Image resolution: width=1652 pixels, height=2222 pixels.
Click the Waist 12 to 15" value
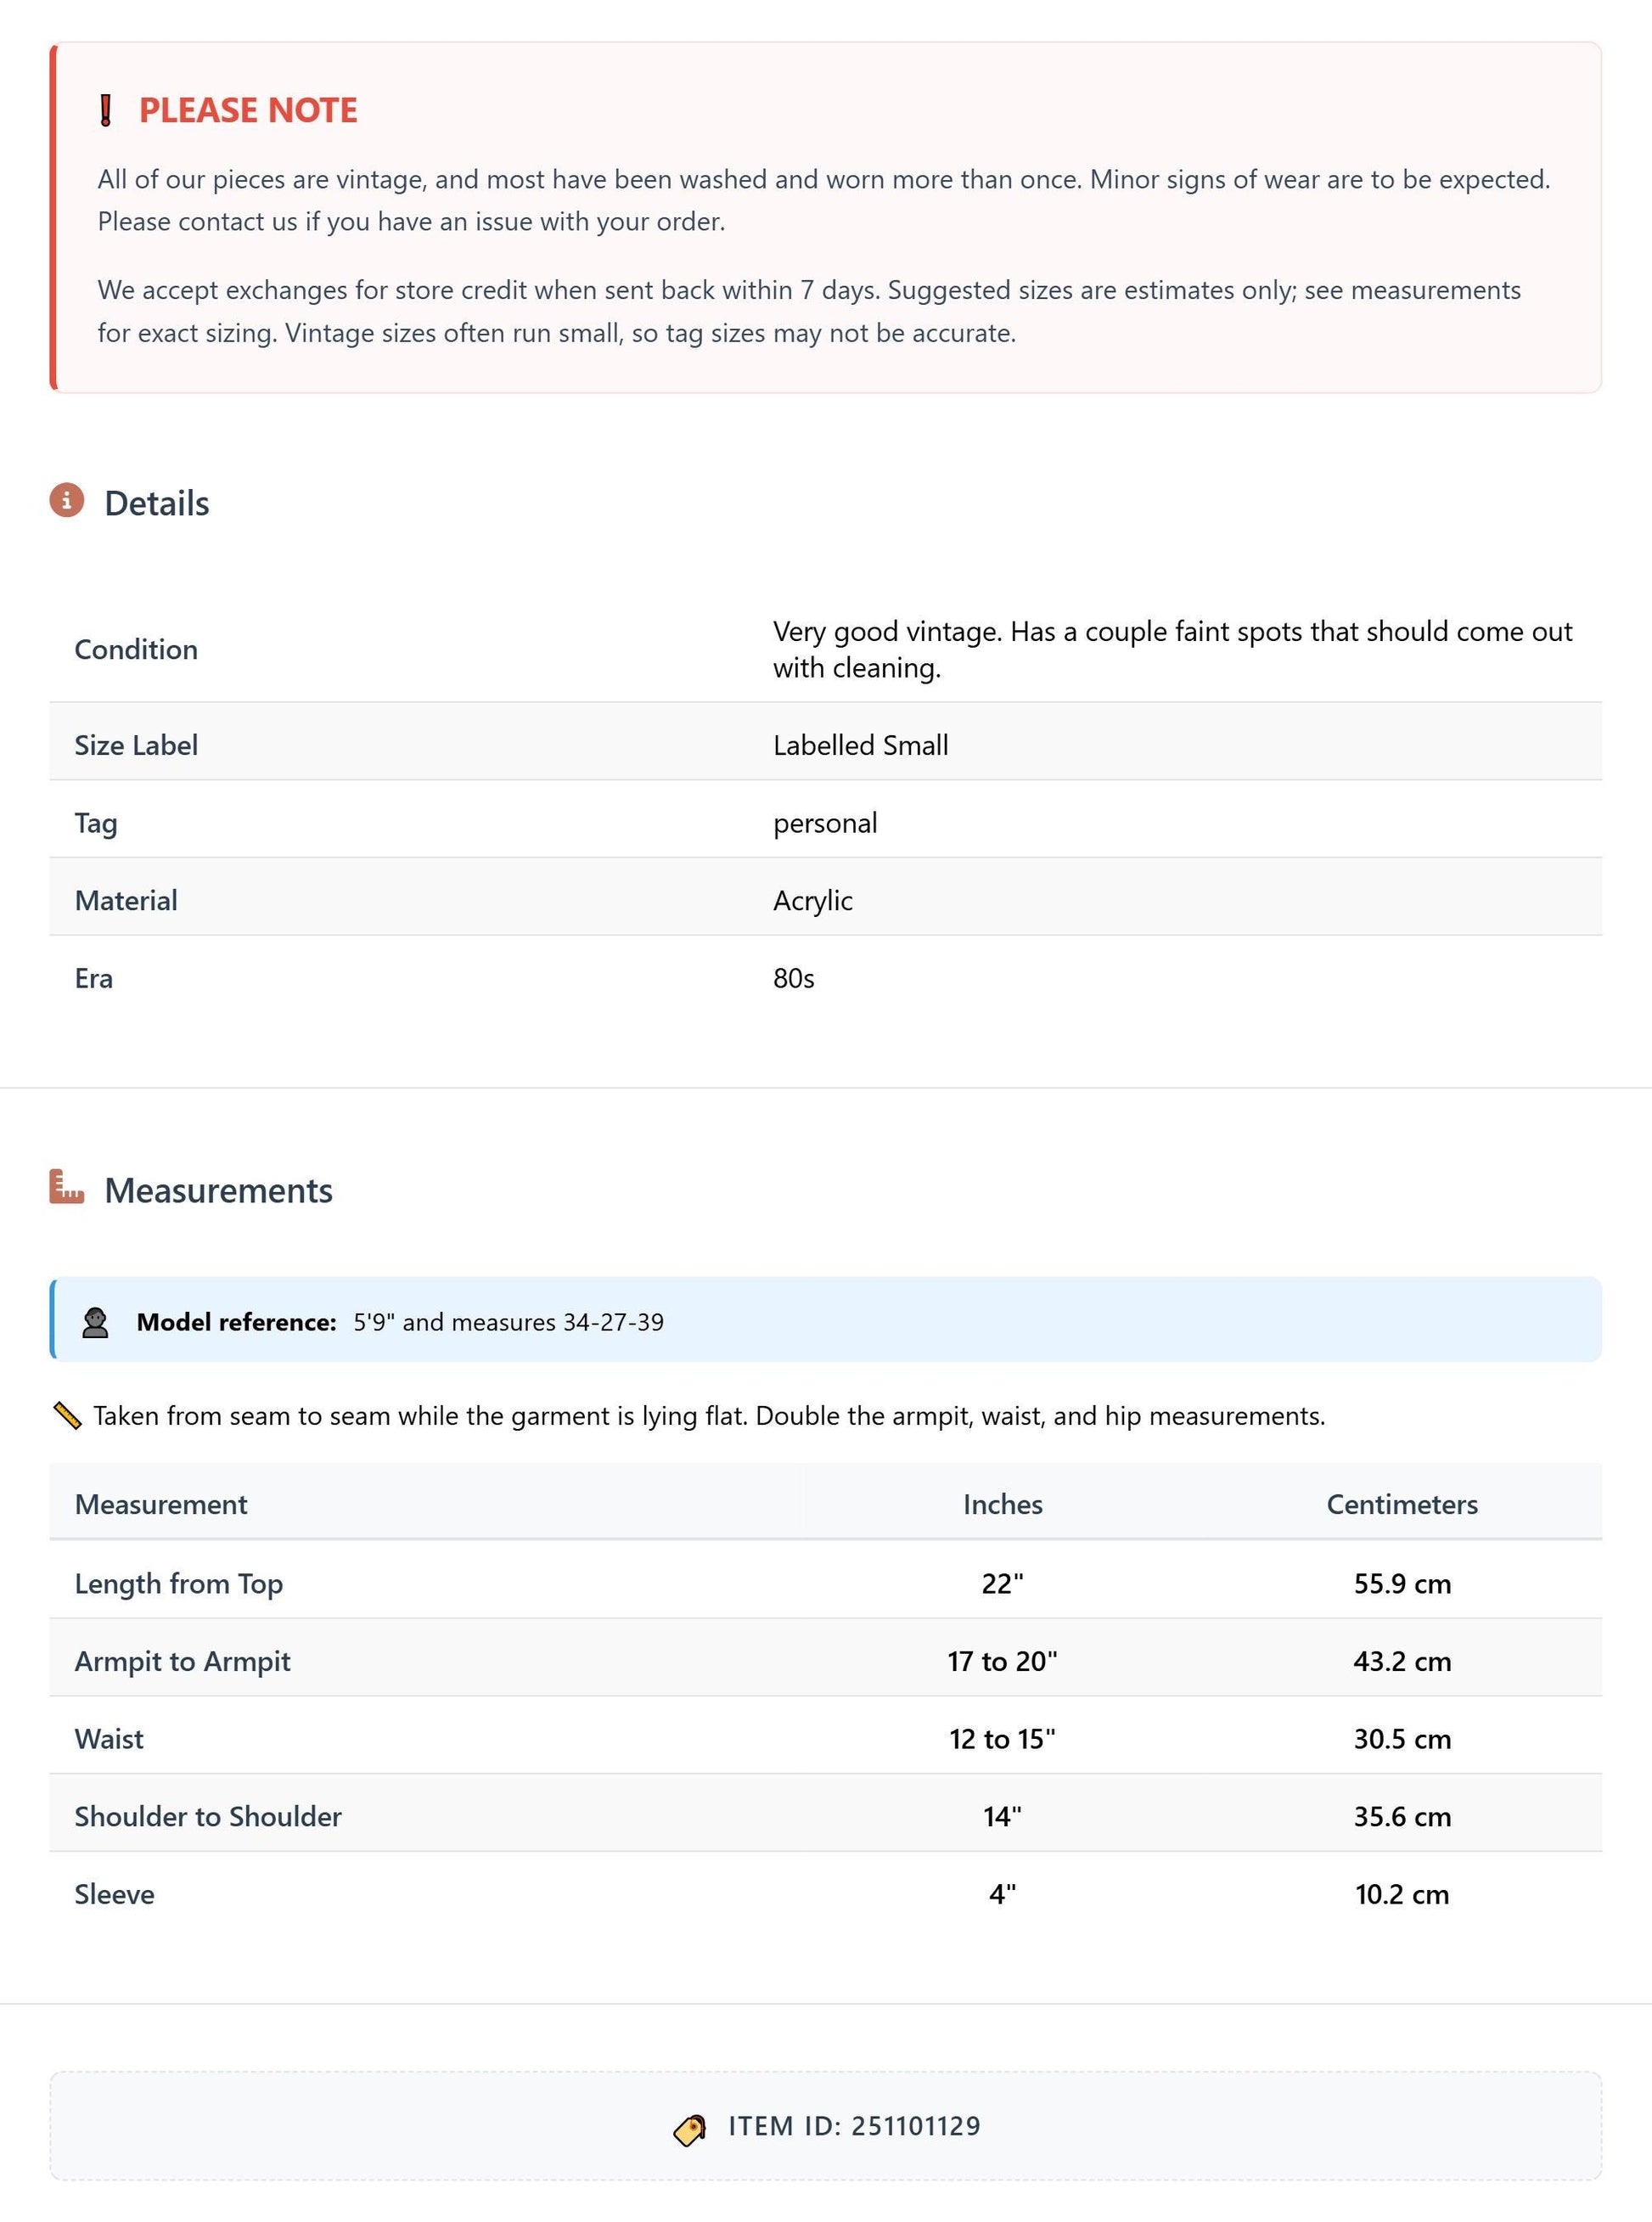1003,1738
